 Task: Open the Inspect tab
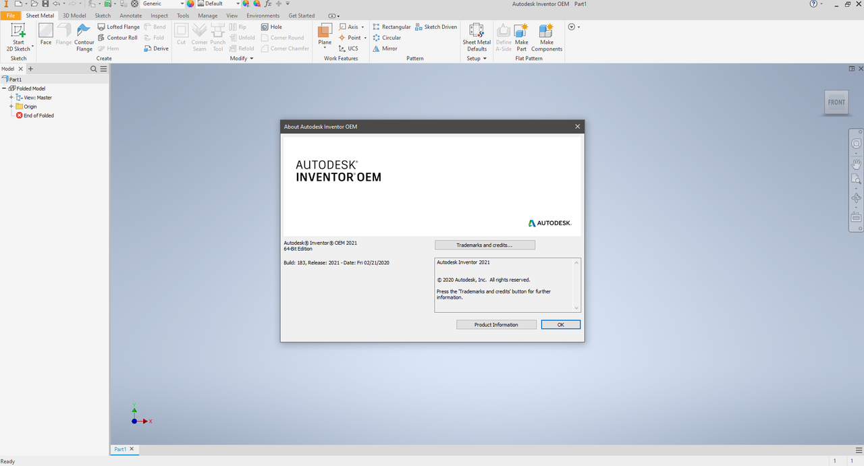[159, 16]
